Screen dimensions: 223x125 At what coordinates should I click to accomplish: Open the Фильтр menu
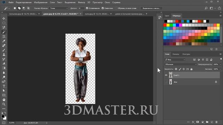[82, 2]
